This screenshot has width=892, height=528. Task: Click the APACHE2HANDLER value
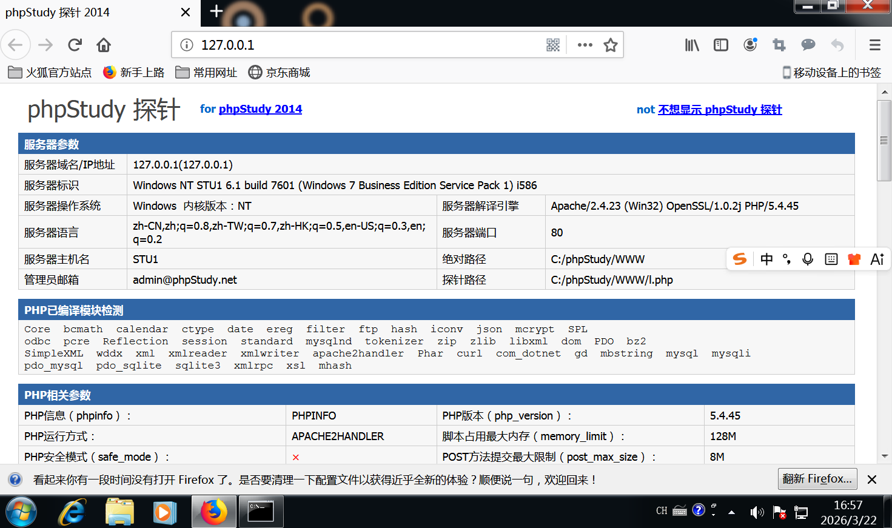(x=338, y=436)
